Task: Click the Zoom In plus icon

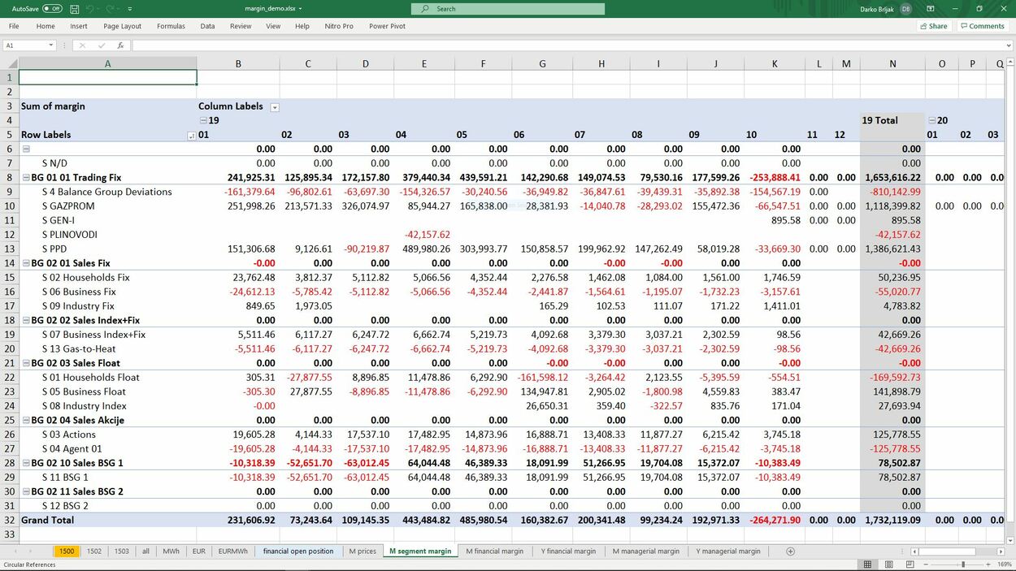Action: (x=988, y=564)
